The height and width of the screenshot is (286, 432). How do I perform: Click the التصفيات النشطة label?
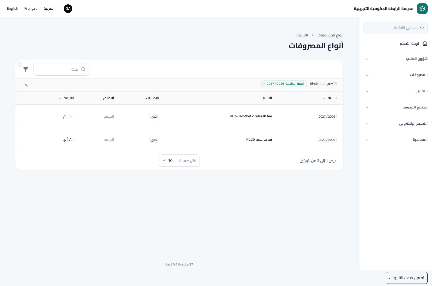323,84
